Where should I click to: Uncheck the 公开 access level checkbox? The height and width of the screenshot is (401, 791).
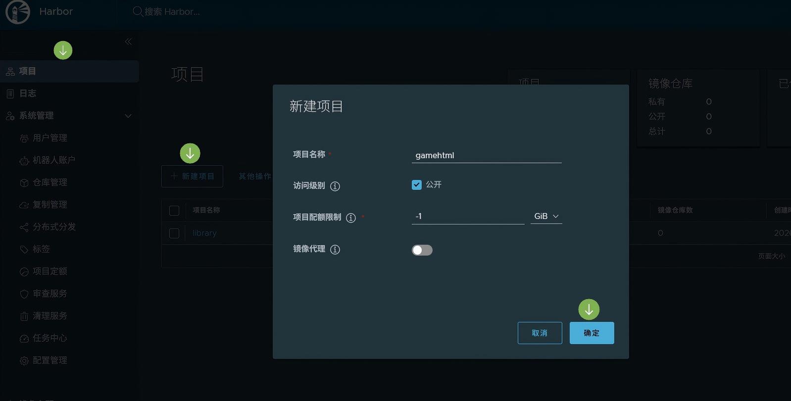point(417,185)
